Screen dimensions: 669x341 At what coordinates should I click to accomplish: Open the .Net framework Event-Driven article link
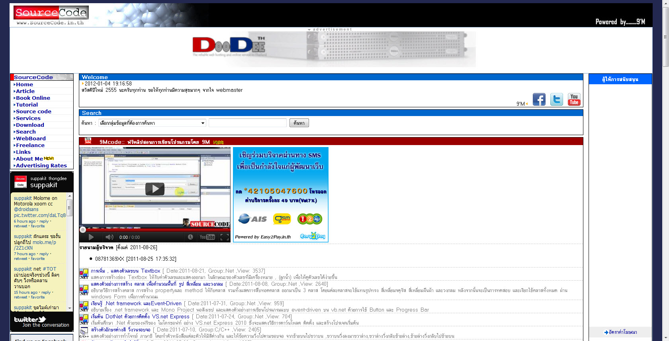(136, 303)
